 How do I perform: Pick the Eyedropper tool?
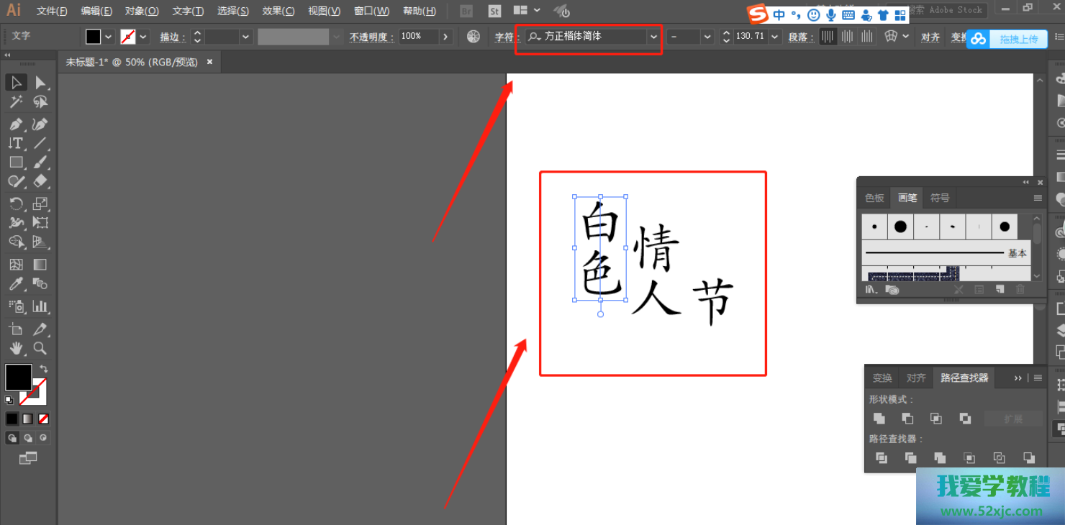[16, 284]
